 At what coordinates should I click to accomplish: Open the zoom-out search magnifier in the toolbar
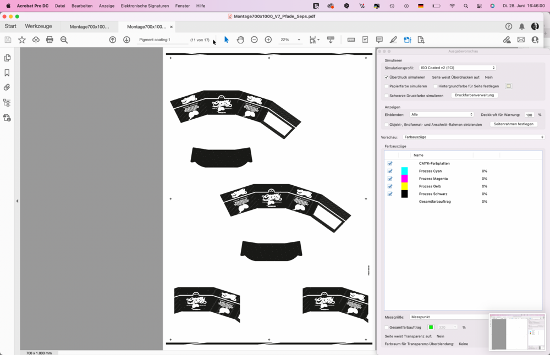(x=64, y=40)
